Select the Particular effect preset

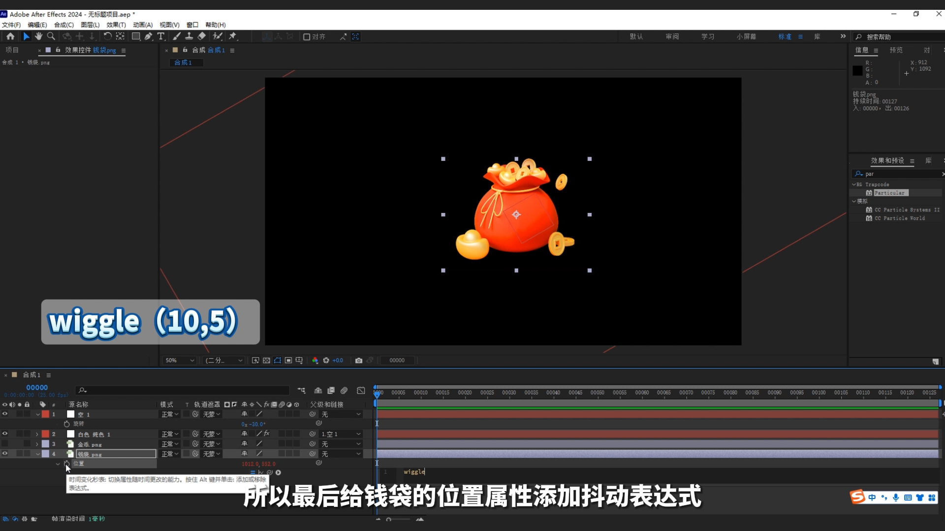click(889, 193)
